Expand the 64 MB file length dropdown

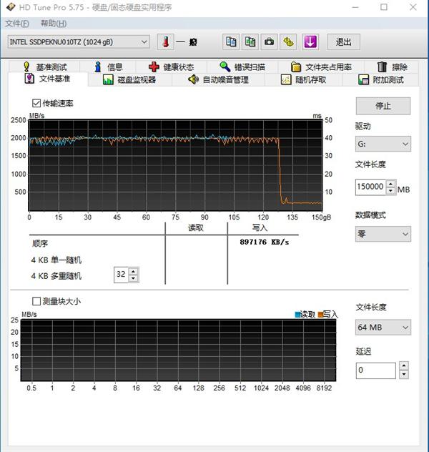[383, 327]
